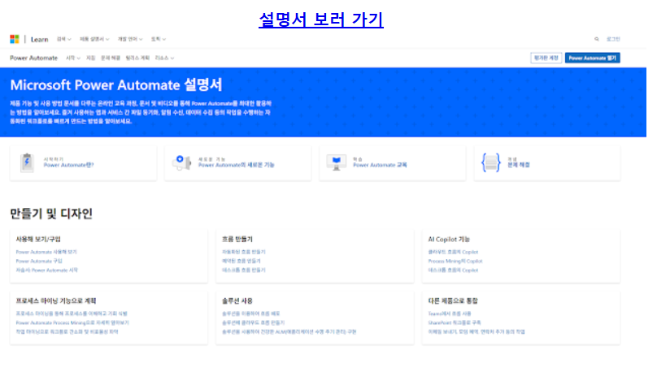Open the 설명서 보러 가기 link

321,19
